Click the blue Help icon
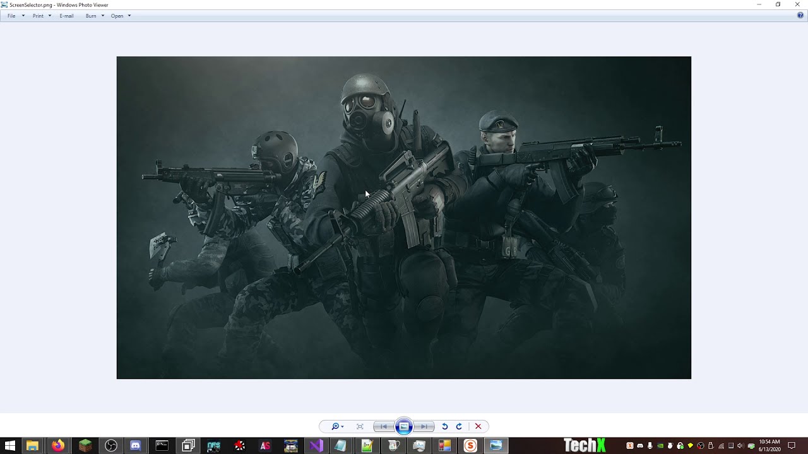This screenshot has height=454, width=808. coord(800,15)
